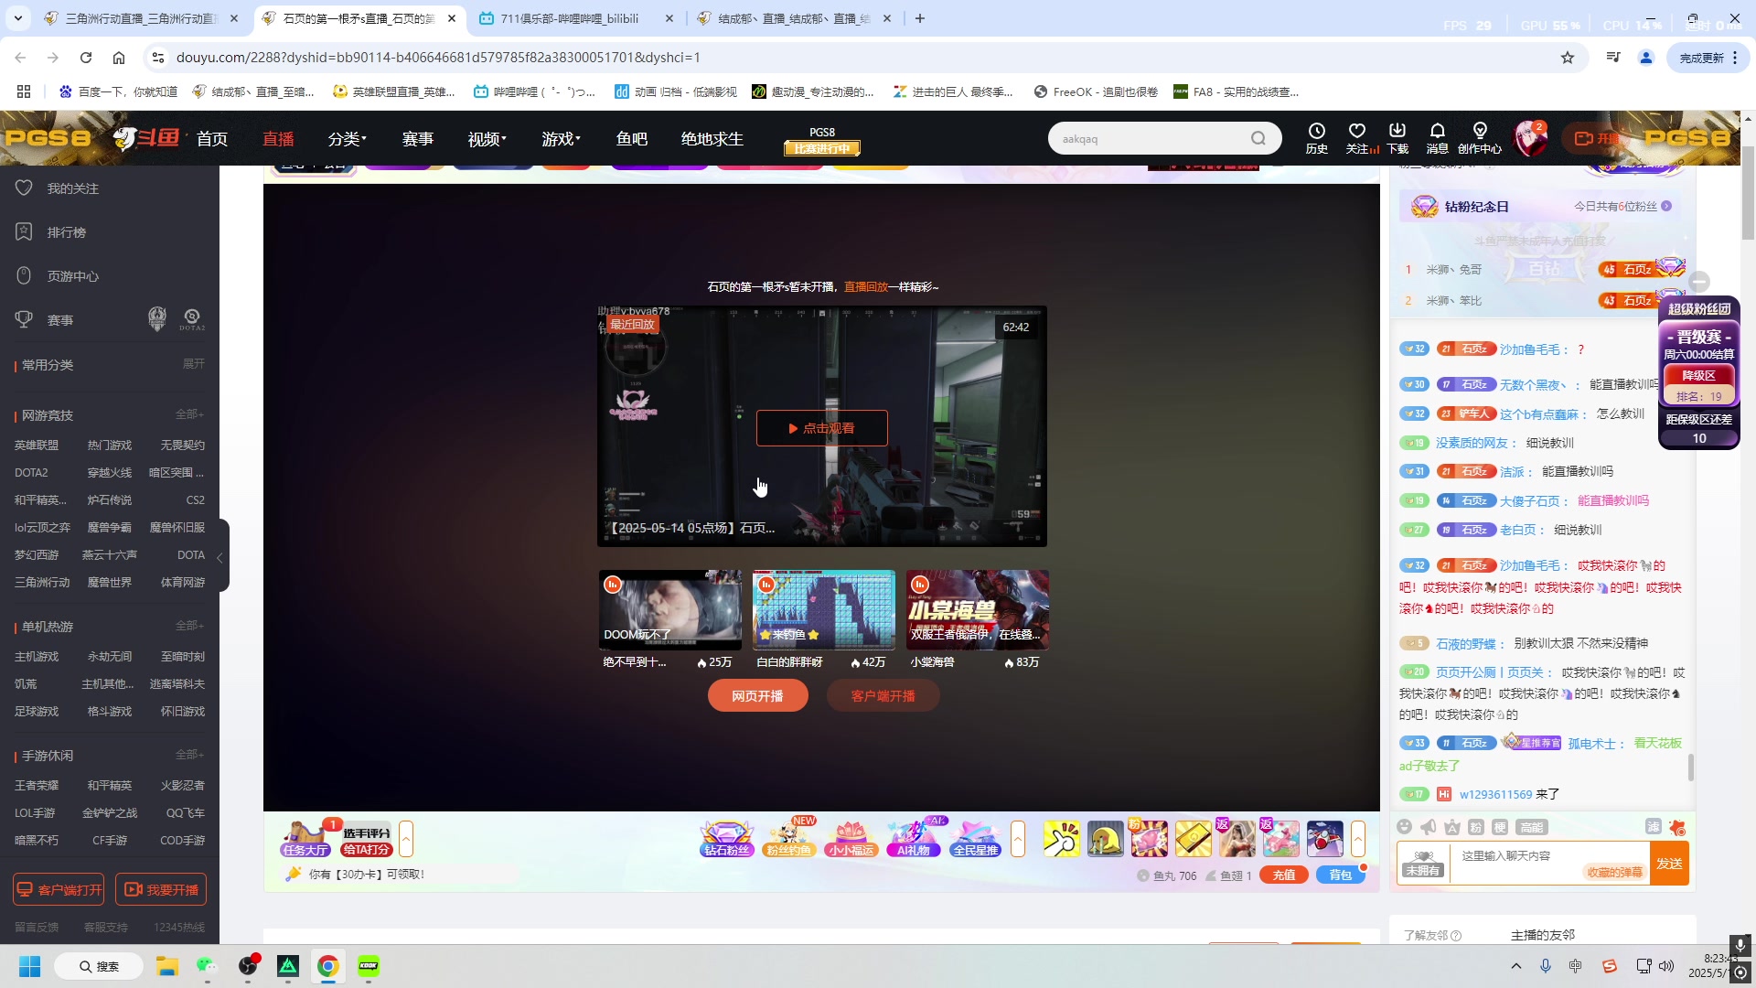Click the megaphone horn icon in chat toolbar

coord(1429,827)
